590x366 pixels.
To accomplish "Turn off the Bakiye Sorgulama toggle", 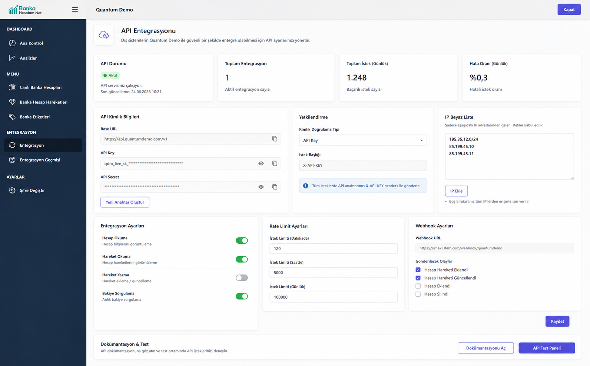I will (242, 296).
